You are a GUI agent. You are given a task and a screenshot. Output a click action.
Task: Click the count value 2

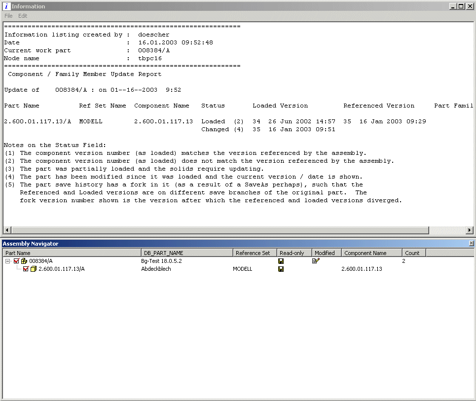(x=404, y=261)
